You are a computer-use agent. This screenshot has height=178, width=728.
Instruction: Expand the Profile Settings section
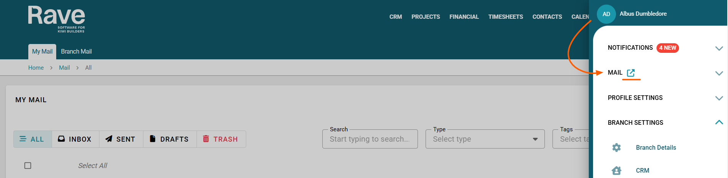coord(719,98)
